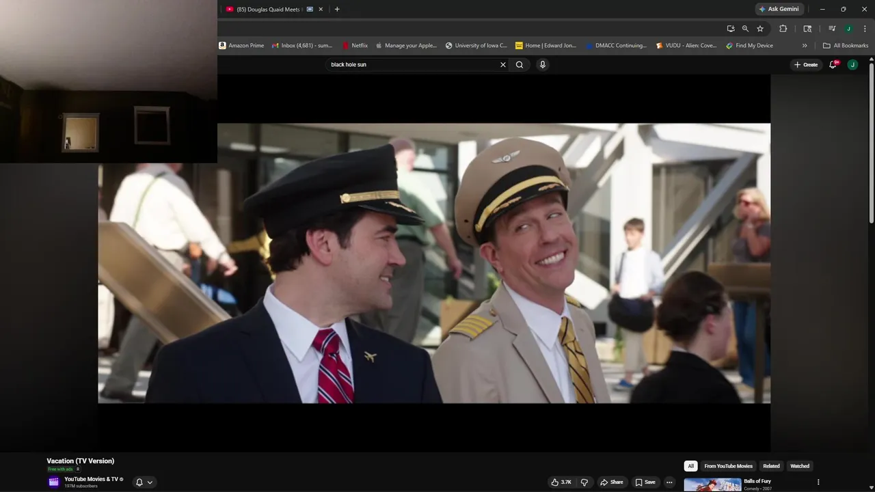The height and width of the screenshot is (492, 875).
Task: Like the video showing 3.7K
Action: pyautogui.click(x=561, y=482)
